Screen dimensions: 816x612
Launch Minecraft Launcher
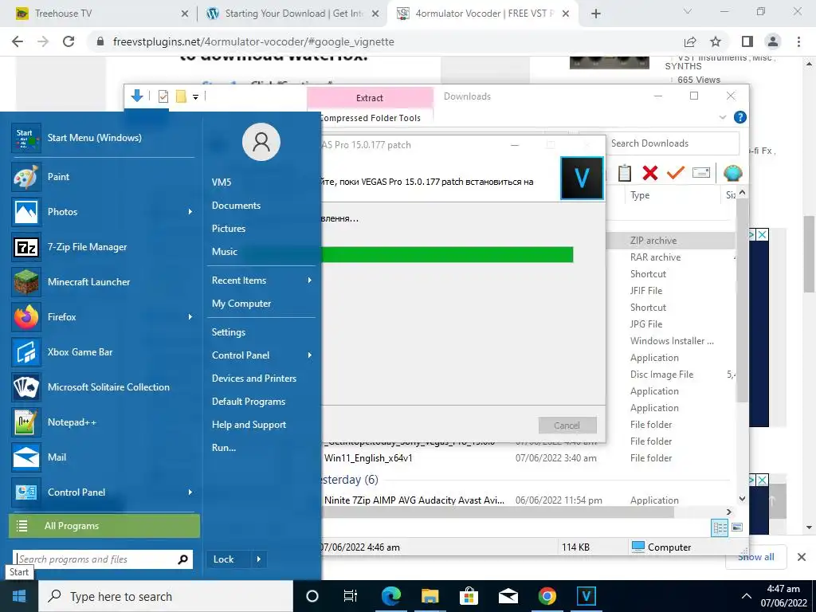pyautogui.click(x=101, y=282)
